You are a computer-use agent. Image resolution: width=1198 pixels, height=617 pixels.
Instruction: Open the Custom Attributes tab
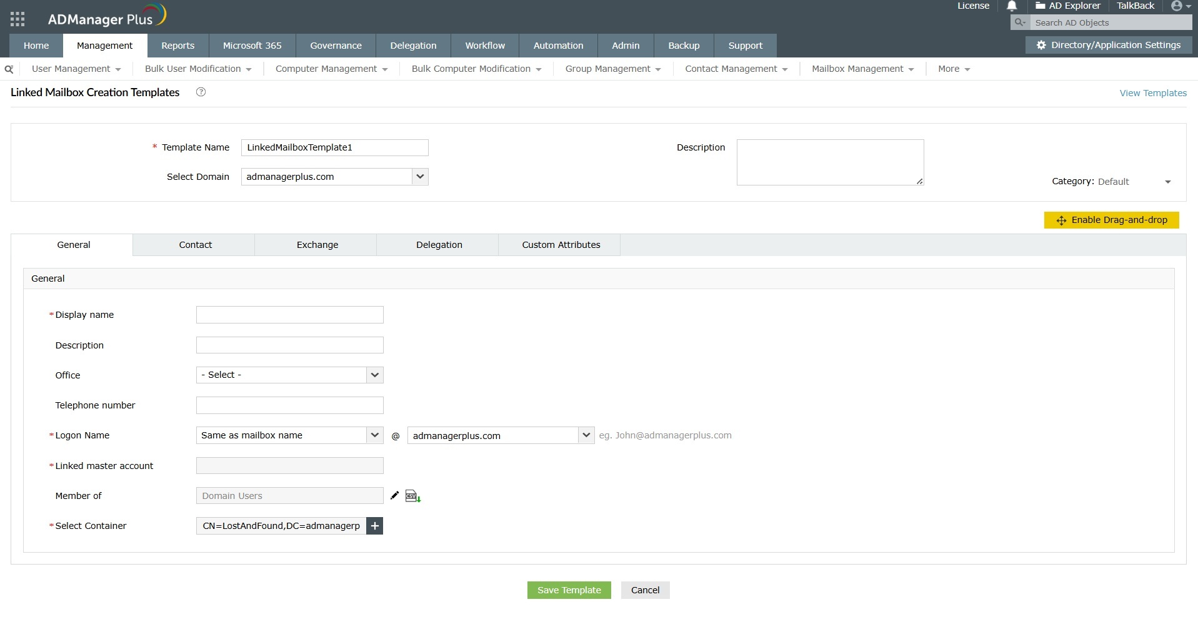(x=560, y=245)
